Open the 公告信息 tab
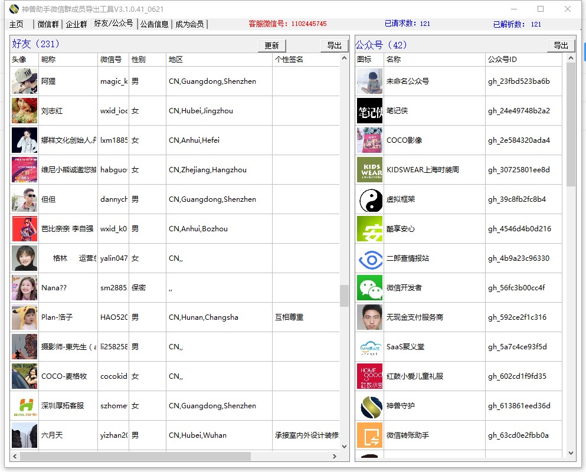The image size is (586, 472). [x=155, y=24]
